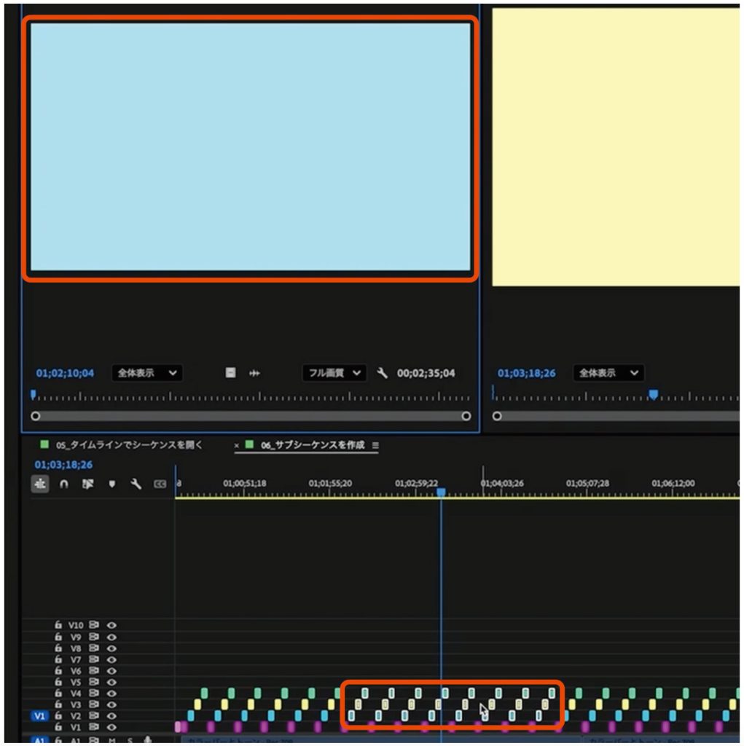
Task: Open the フル画質 playback resolution dropdown
Action: coord(334,373)
